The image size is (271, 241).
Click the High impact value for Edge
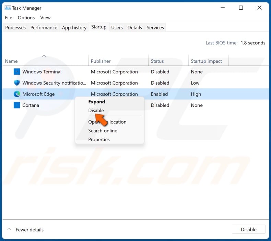(196, 94)
